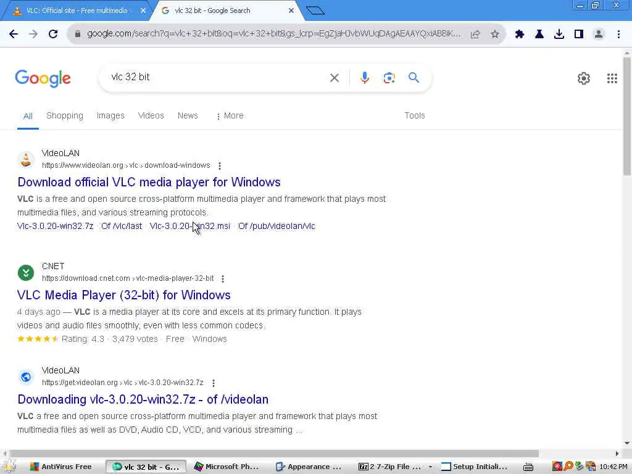The height and width of the screenshot is (474, 632).
Task: Switch to AntiVirus Free in taskbar
Action: (x=61, y=467)
